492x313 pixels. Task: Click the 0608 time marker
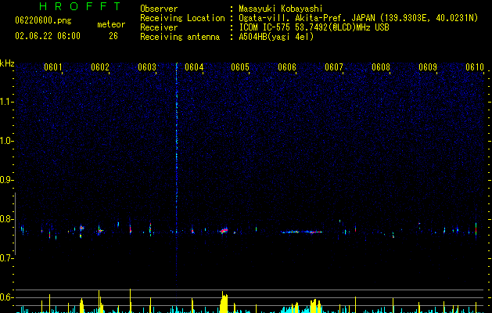381,67
